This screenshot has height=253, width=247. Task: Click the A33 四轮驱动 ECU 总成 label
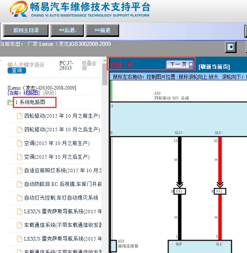(x=172, y=96)
